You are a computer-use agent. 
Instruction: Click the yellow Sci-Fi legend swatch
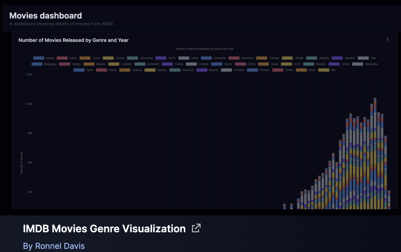[x=286, y=64]
